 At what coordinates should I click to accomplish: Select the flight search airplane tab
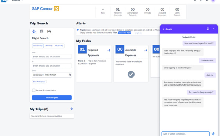pyautogui.click(x=34, y=31)
